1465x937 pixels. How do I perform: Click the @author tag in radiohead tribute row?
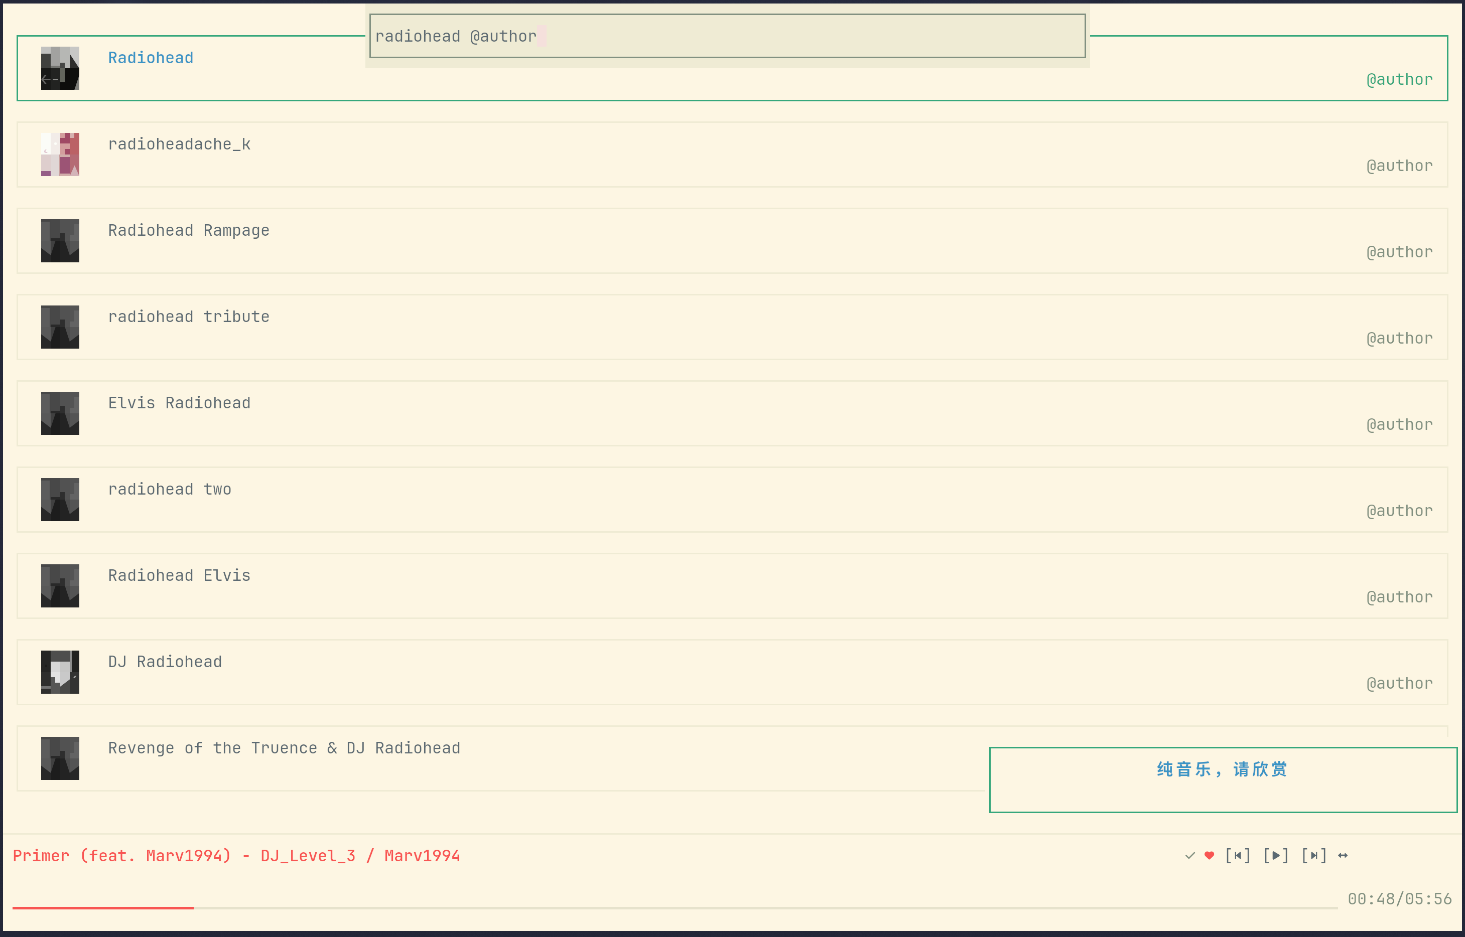click(1399, 339)
